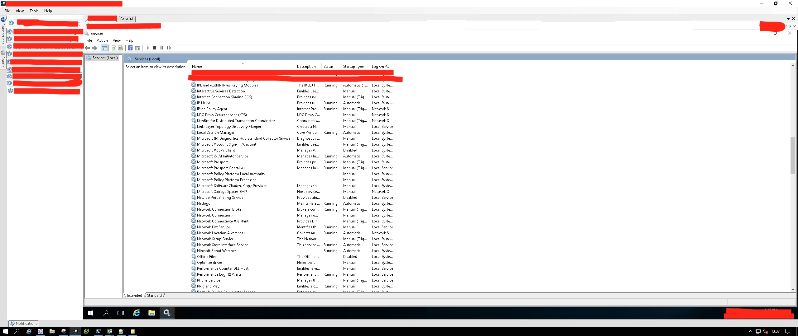
Task: Select Services (Local) in the left tree
Action: (104, 58)
